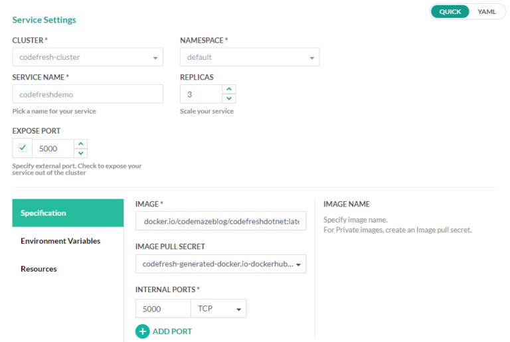Decrement the Expose Port value
Screen dimensions: 510x342
(80, 153)
